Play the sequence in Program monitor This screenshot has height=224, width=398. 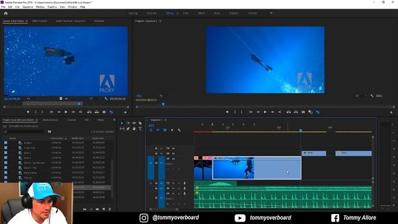point(266,112)
